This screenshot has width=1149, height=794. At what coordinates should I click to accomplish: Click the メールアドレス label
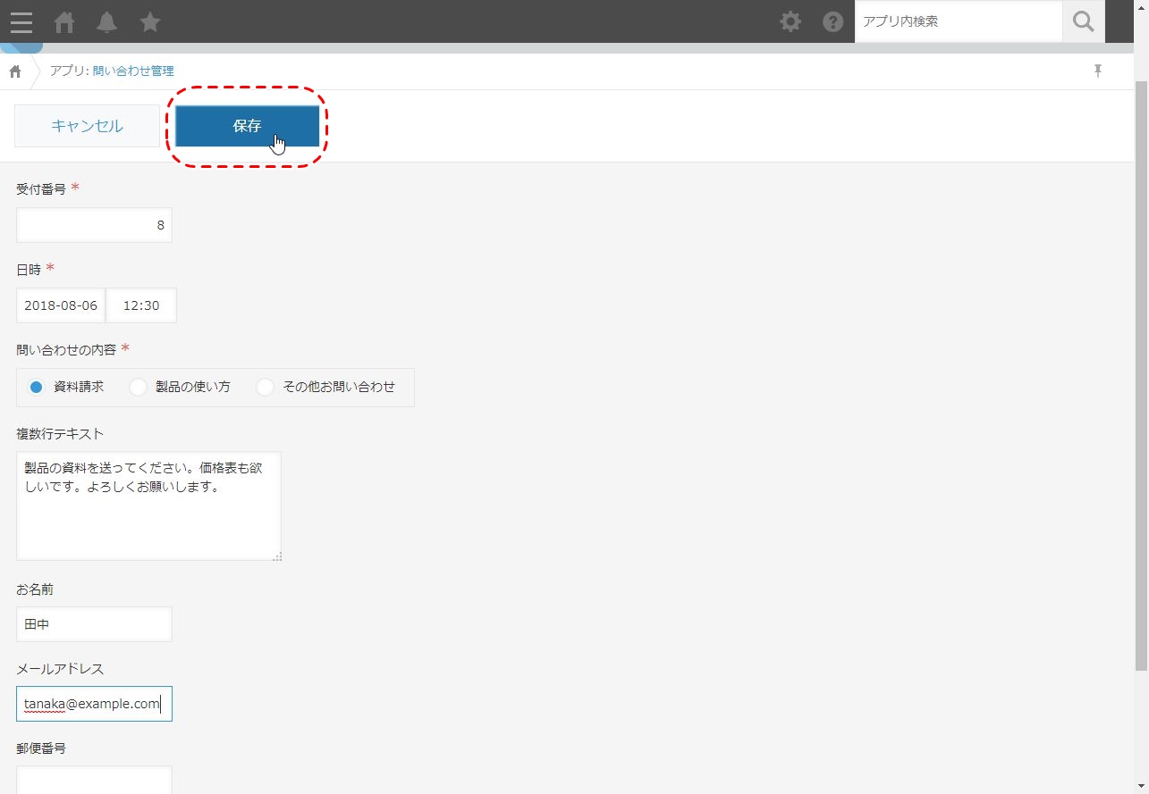tap(60, 669)
